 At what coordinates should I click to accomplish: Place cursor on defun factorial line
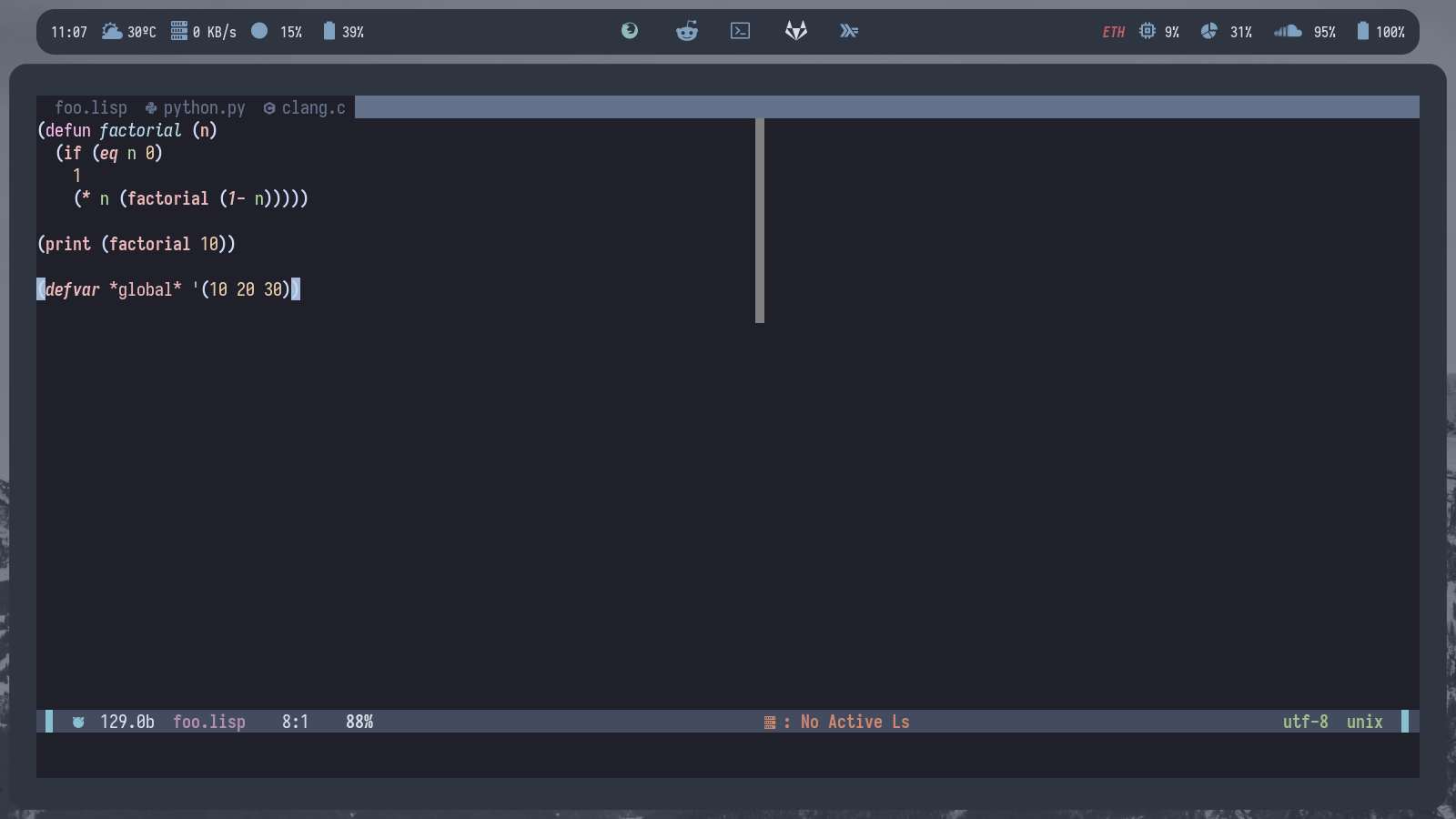(x=127, y=130)
